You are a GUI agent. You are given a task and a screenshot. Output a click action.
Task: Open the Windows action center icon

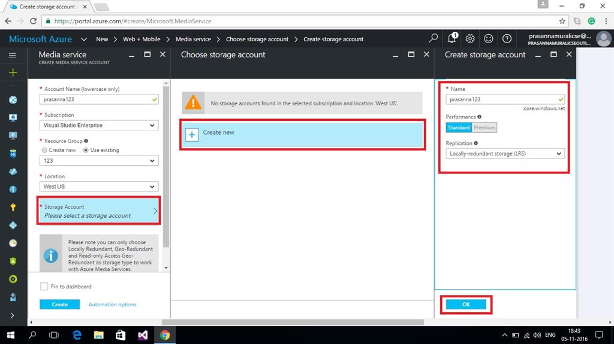point(599,335)
